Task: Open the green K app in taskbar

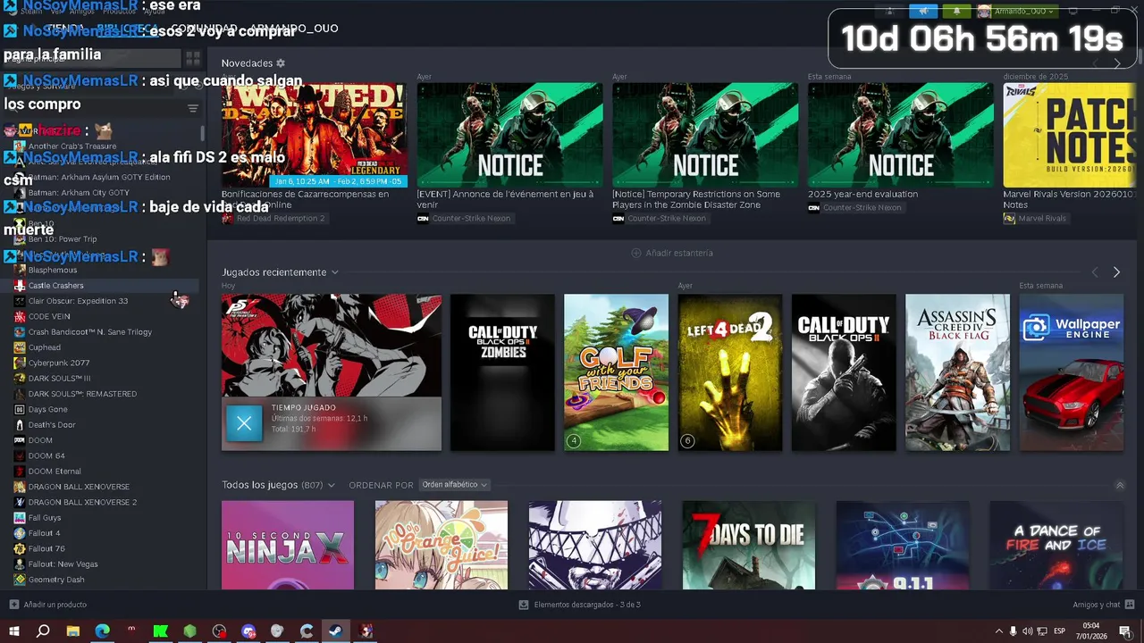Action: pos(161,631)
